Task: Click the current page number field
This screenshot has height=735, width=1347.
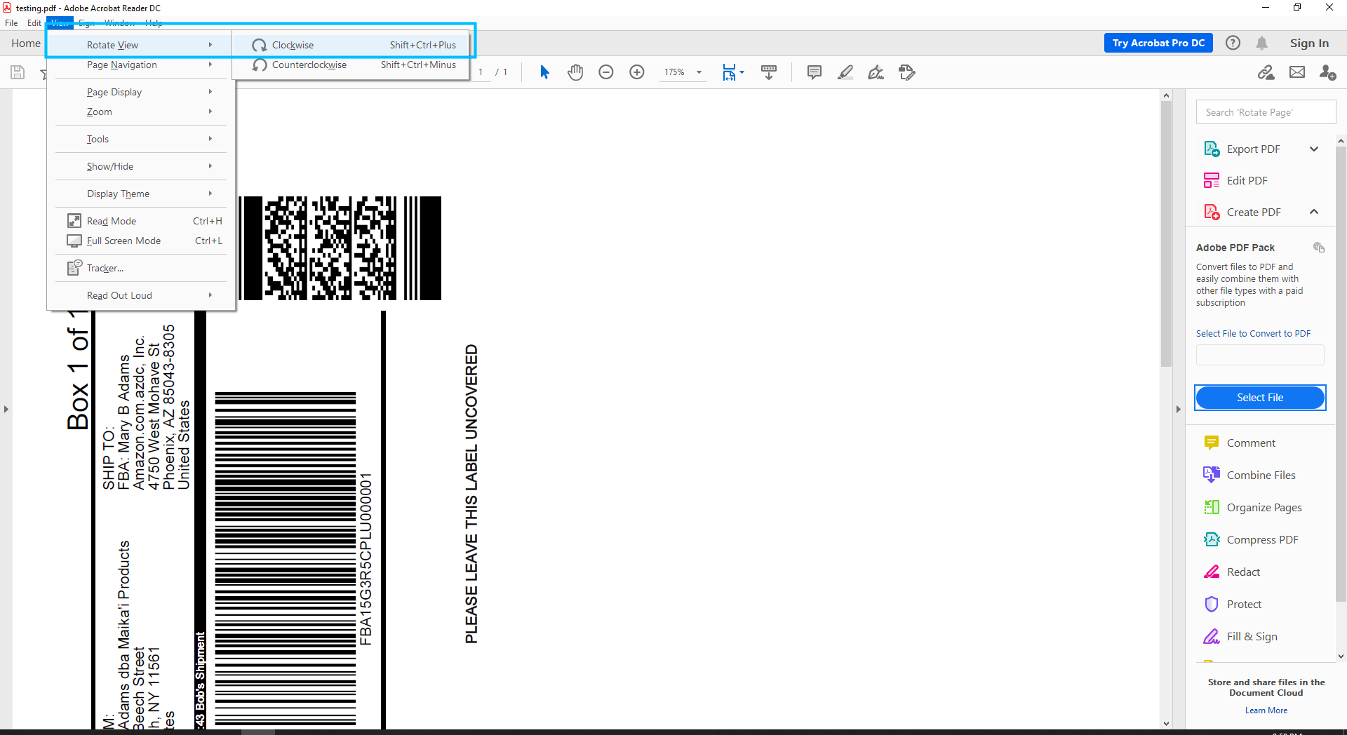Action: click(481, 72)
